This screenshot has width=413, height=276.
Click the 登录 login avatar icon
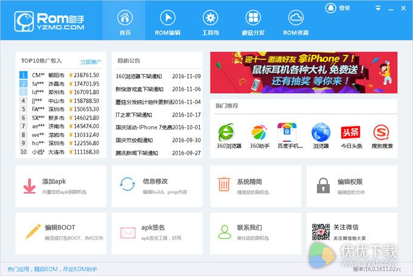[330, 8]
